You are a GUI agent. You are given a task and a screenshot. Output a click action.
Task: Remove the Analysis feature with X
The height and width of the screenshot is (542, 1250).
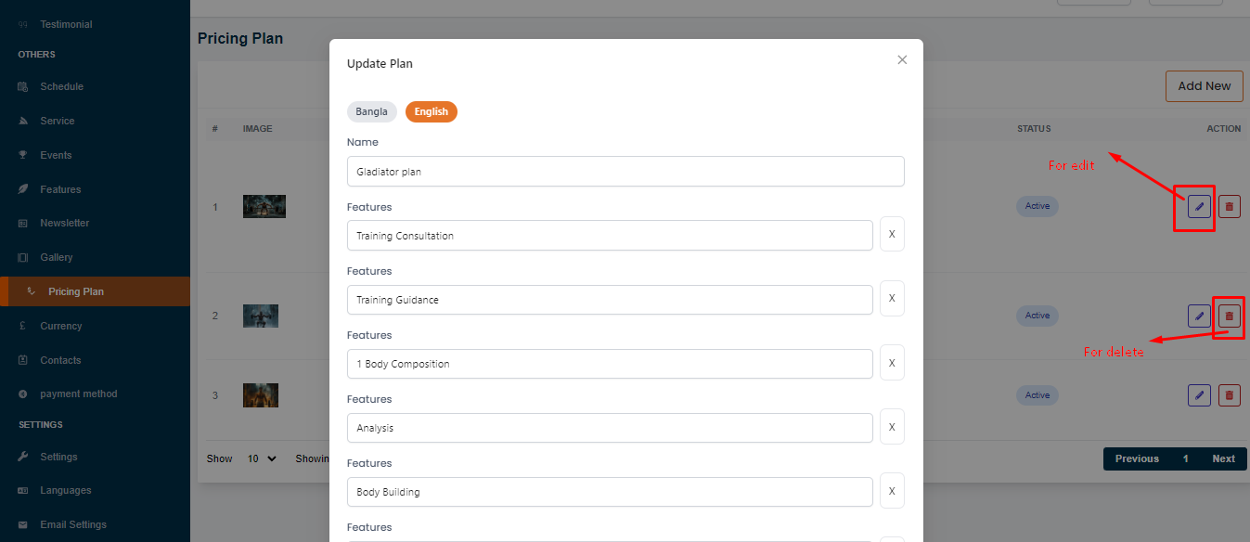pyautogui.click(x=891, y=427)
